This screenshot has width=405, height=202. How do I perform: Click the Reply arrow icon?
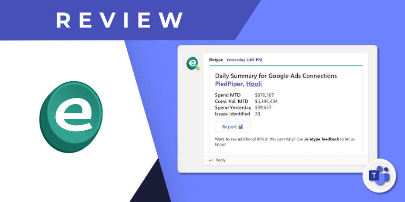tap(211, 161)
